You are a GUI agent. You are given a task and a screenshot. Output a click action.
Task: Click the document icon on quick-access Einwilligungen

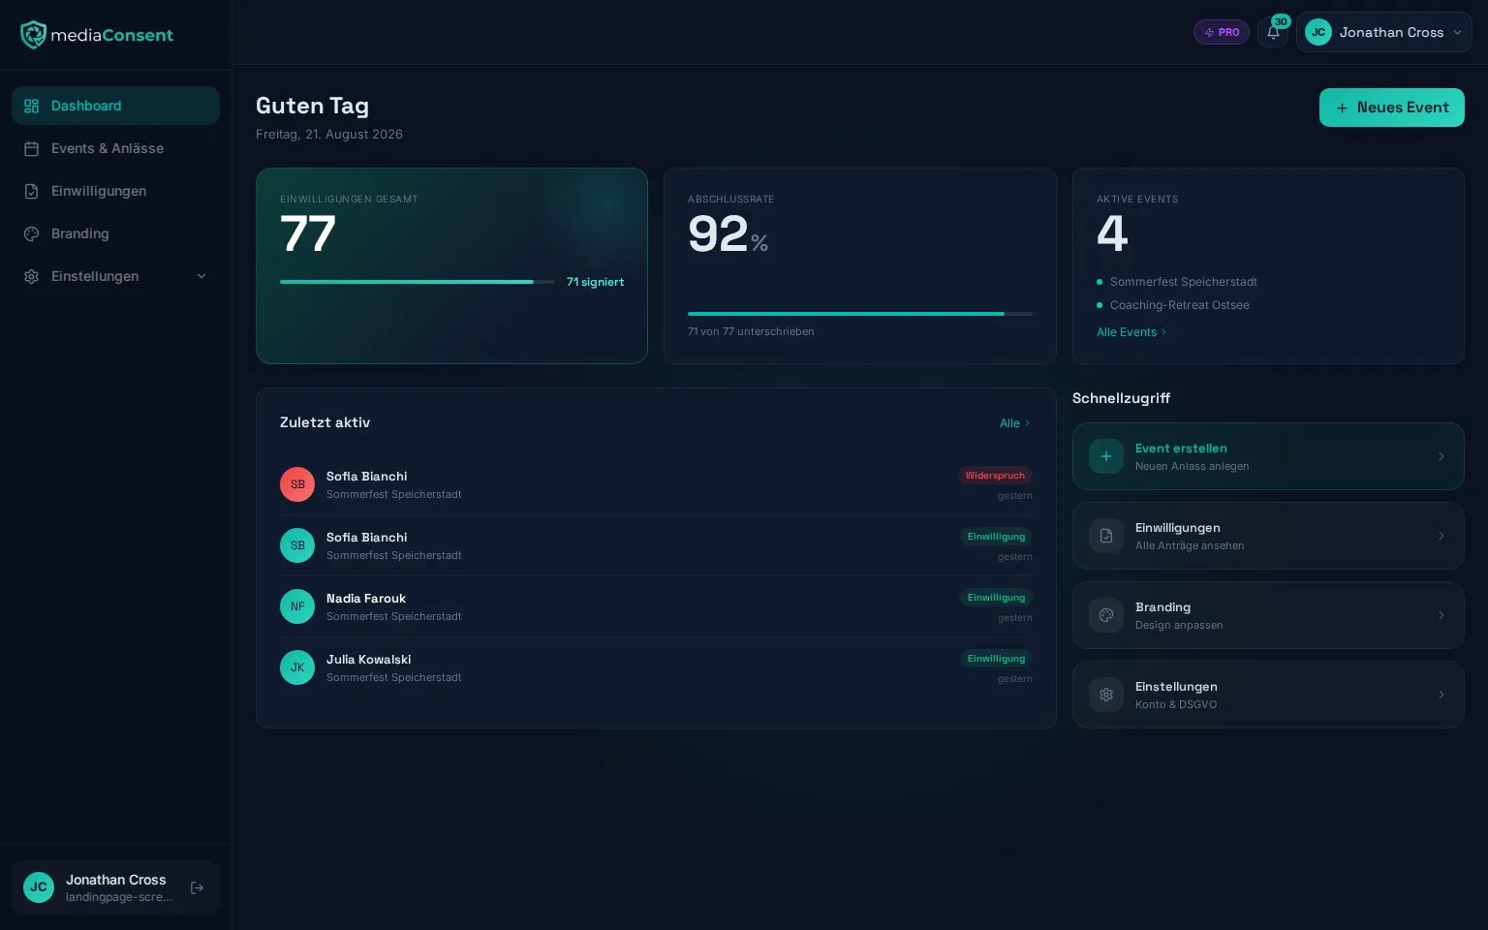tap(1105, 536)
